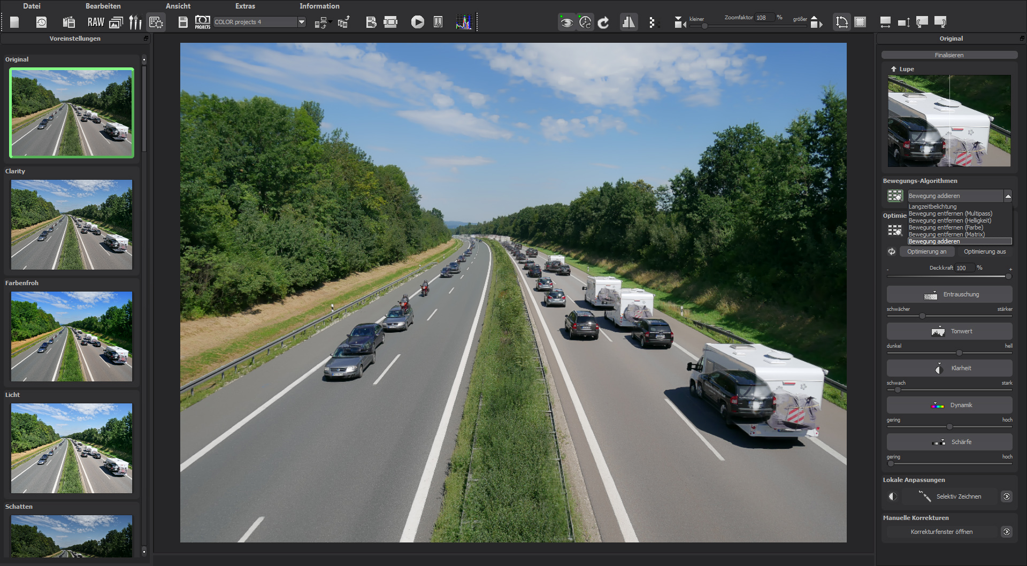
Task: Click the crop and caption frame icon
Action: (391, 22)
